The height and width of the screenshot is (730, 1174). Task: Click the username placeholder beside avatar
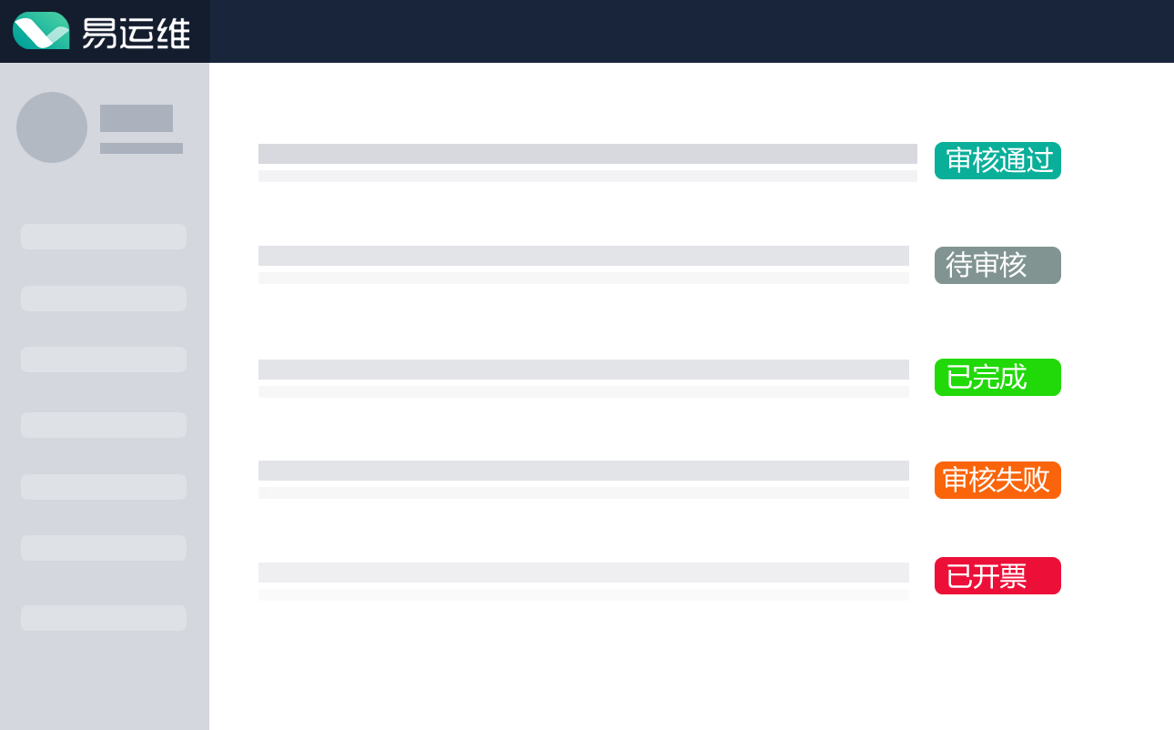(137, 118)
